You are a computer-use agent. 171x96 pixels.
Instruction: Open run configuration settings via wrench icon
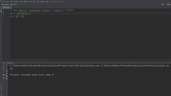(3, 68)
